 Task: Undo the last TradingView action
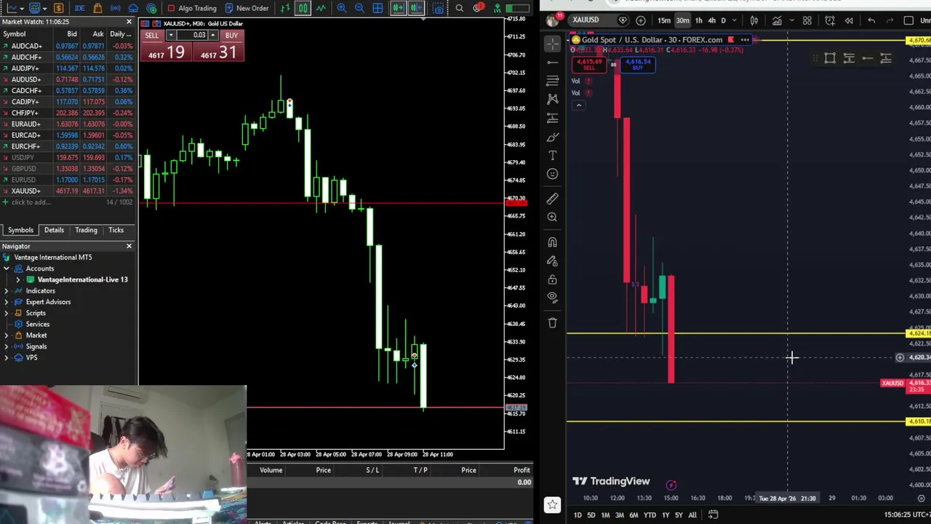871,20
